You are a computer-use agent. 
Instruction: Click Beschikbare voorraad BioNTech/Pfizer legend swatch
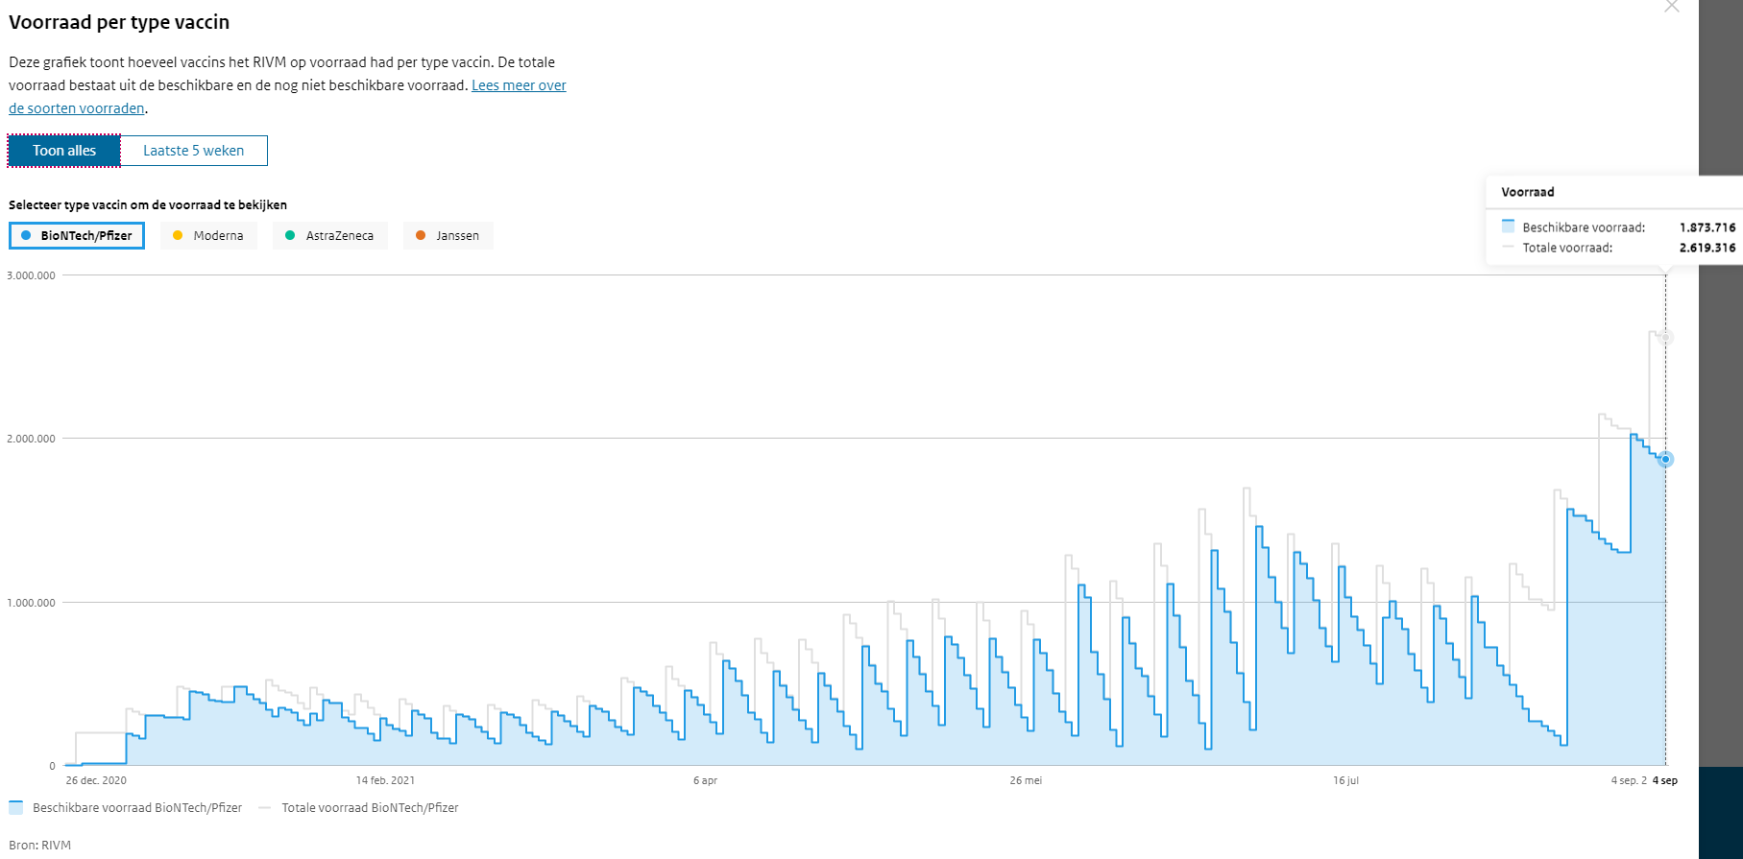pos(15,807)
